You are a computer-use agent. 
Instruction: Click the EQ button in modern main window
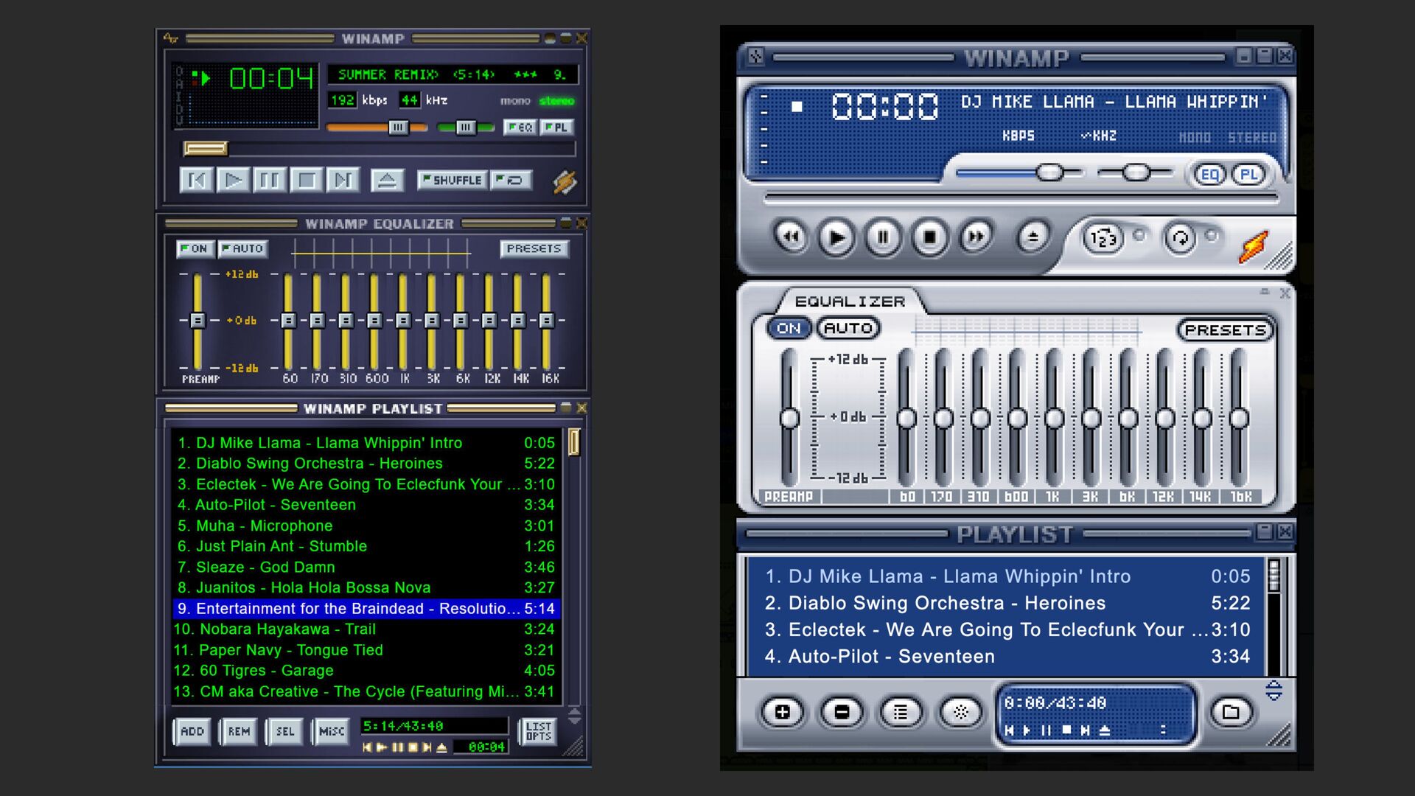1209,175
